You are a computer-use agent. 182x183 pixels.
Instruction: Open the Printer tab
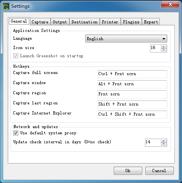click(x=110, y=22)
